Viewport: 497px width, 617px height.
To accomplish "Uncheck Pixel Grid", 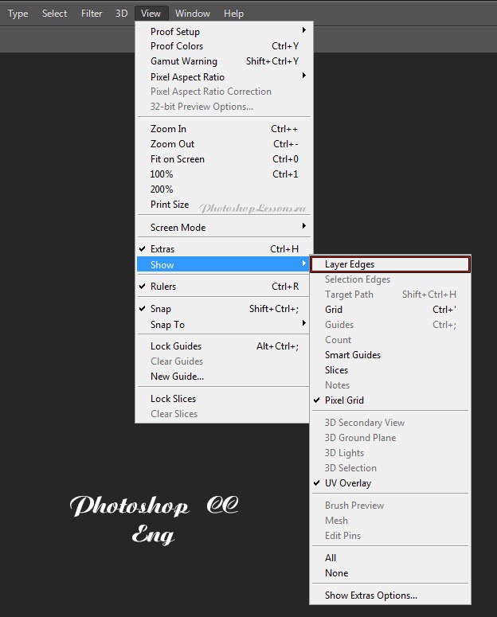I will point(390,400).
